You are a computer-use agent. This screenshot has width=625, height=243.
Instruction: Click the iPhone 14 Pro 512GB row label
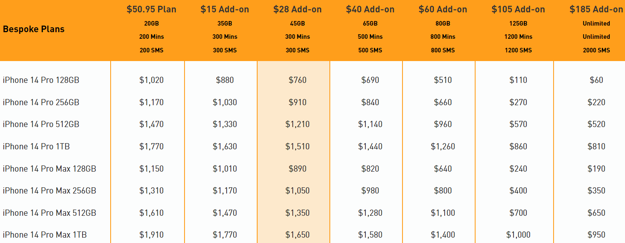(41, 124)
